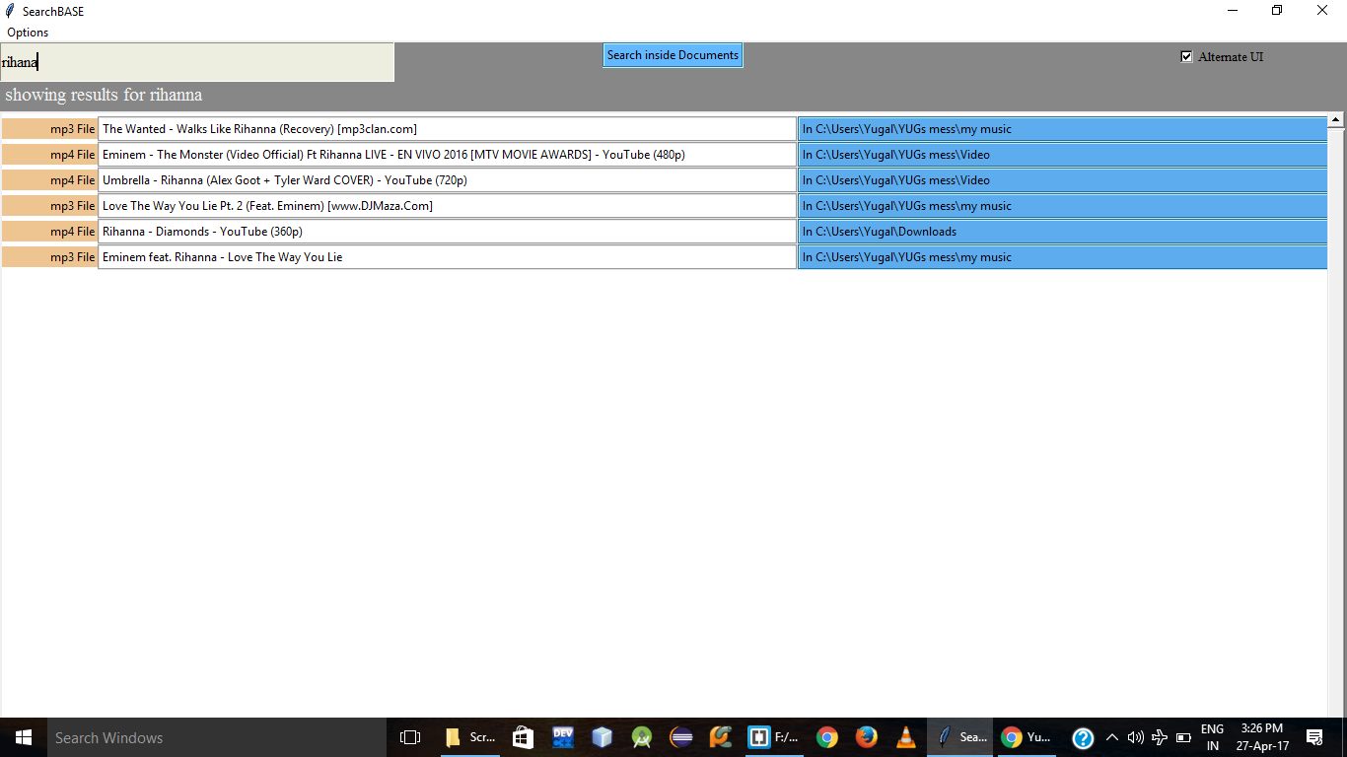Click Search inside Documents button
This screenshot has width=1347, height=757.
[673, 55]
